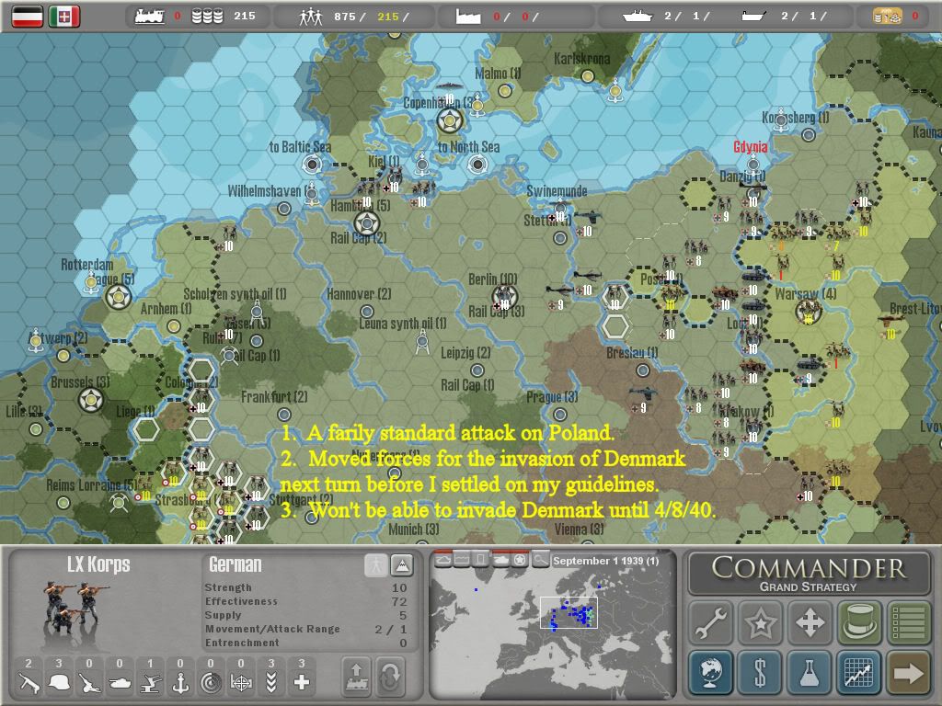This screenshot has width=942, height=706.
Task: Select the Italian flag at top left
Action: coord(64,16)
